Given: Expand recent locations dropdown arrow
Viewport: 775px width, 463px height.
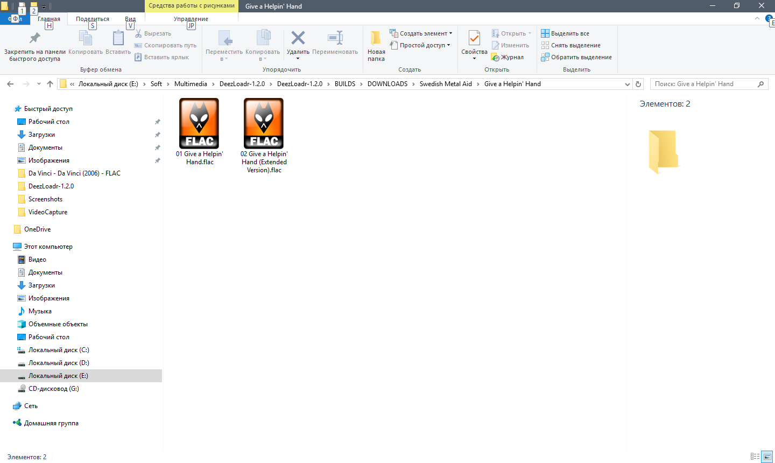Looking at the screenshot, I should pos(39,84).
